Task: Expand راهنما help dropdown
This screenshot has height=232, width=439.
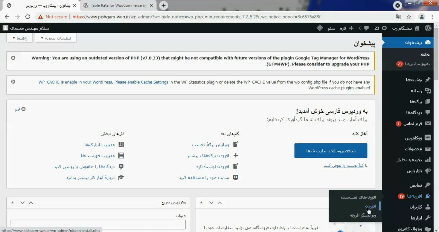Action: coord(20,38)
